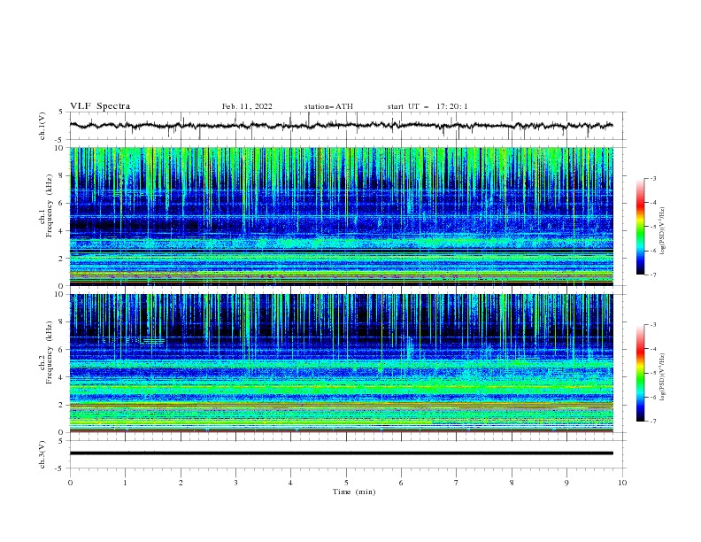701x542 pixels.
Task: Click the "10" tick on the time axis
Action: point(622,483)
